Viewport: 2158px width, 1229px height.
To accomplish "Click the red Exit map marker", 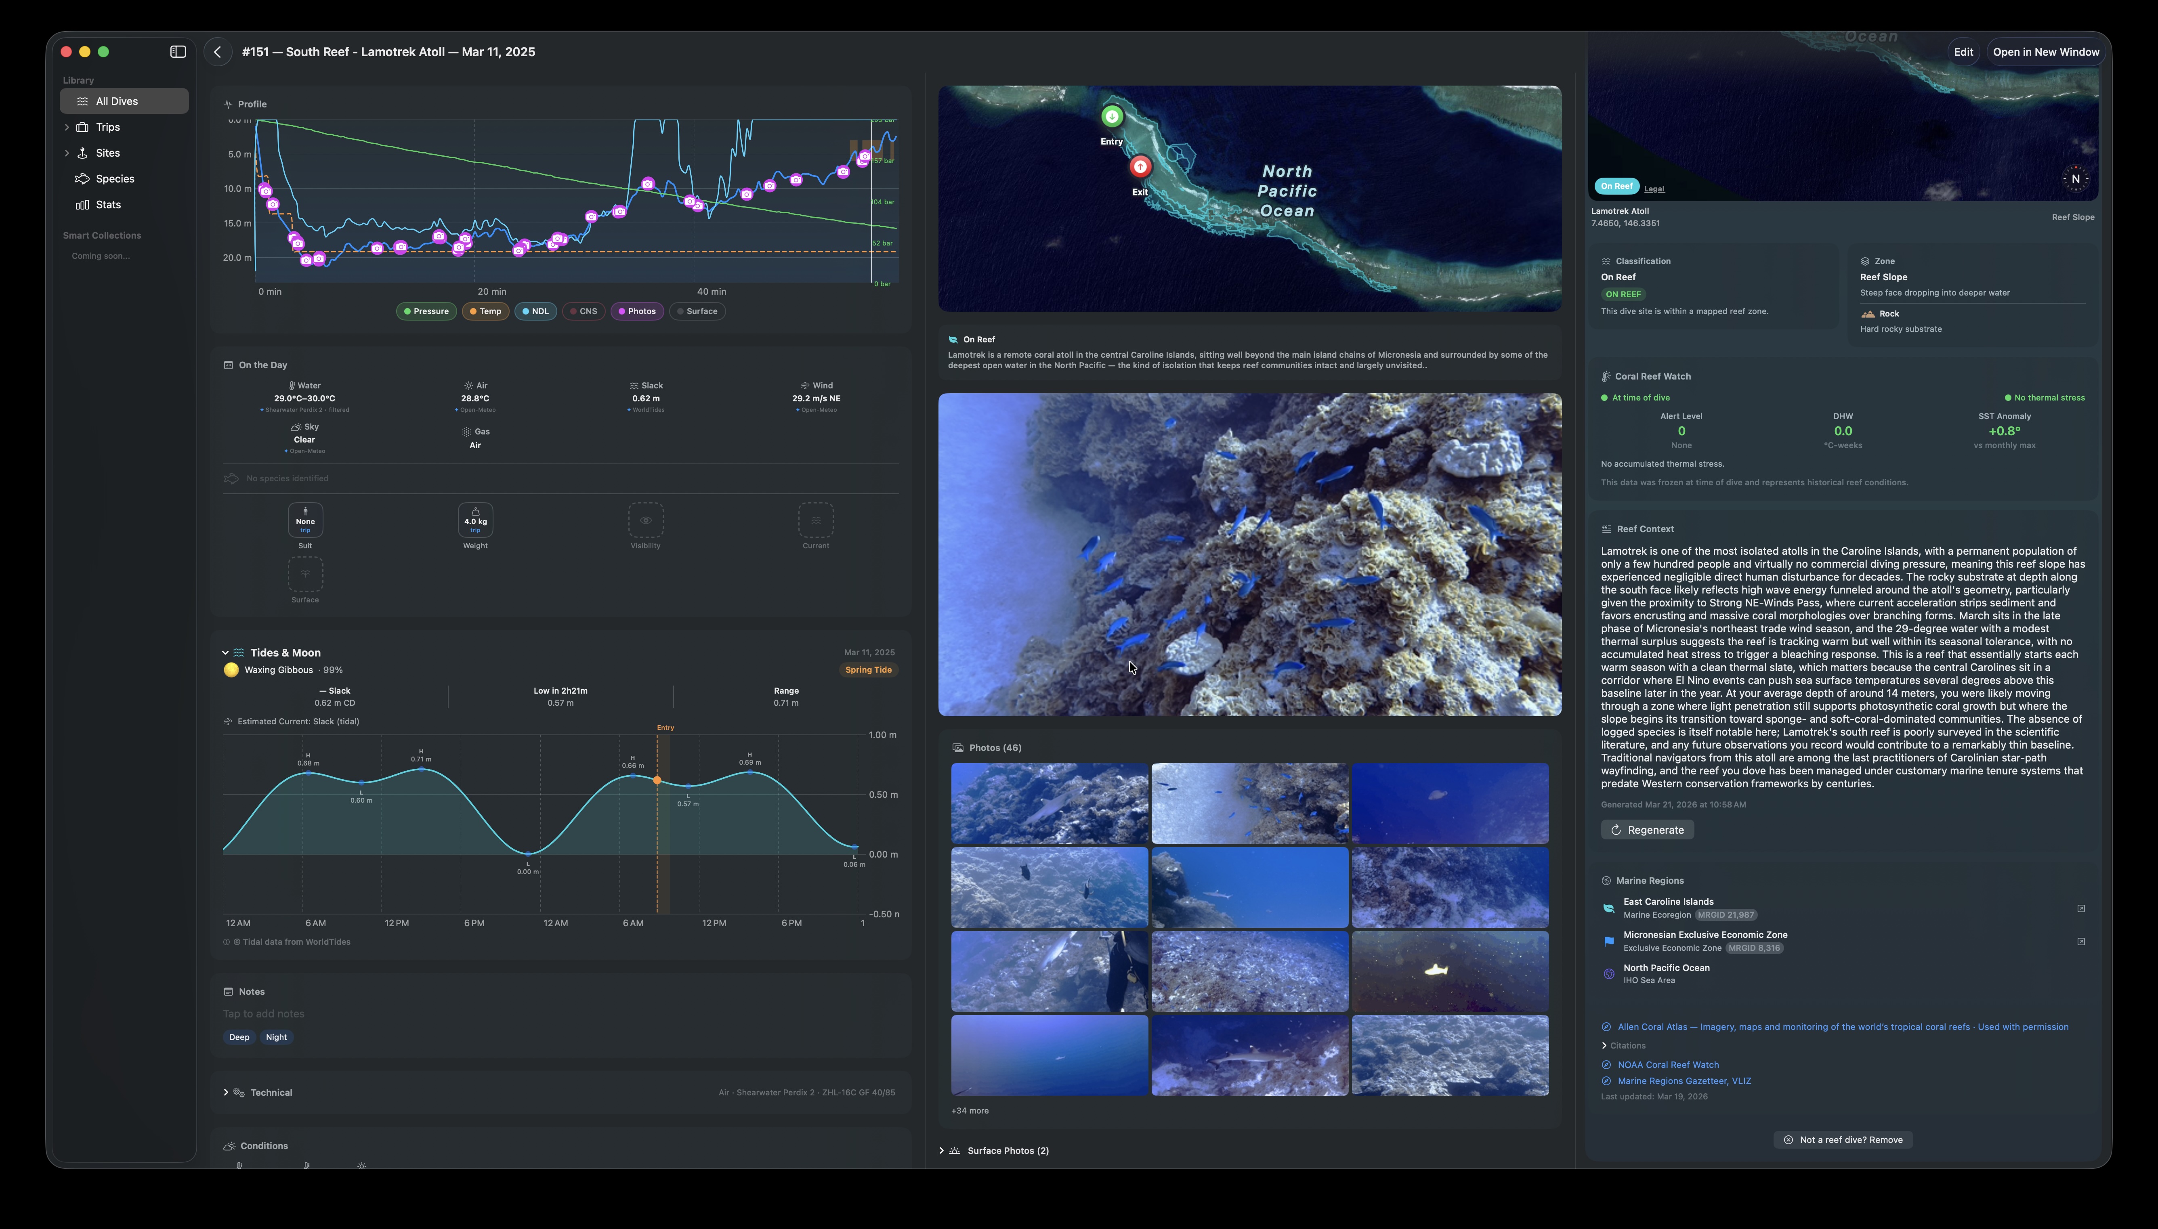I will 1140,167.
